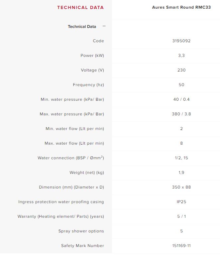Image resolution: width=220 pixels, height=258 pixels.
Task: Select the Aures Smart Round RMC33 header
Action: coord(181,7)
